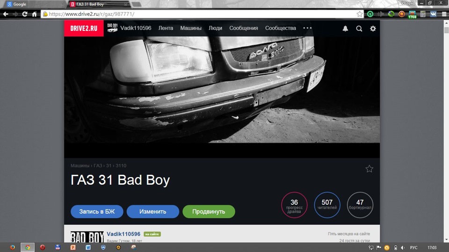Click the VK extension icon

(x=433, y=14)
